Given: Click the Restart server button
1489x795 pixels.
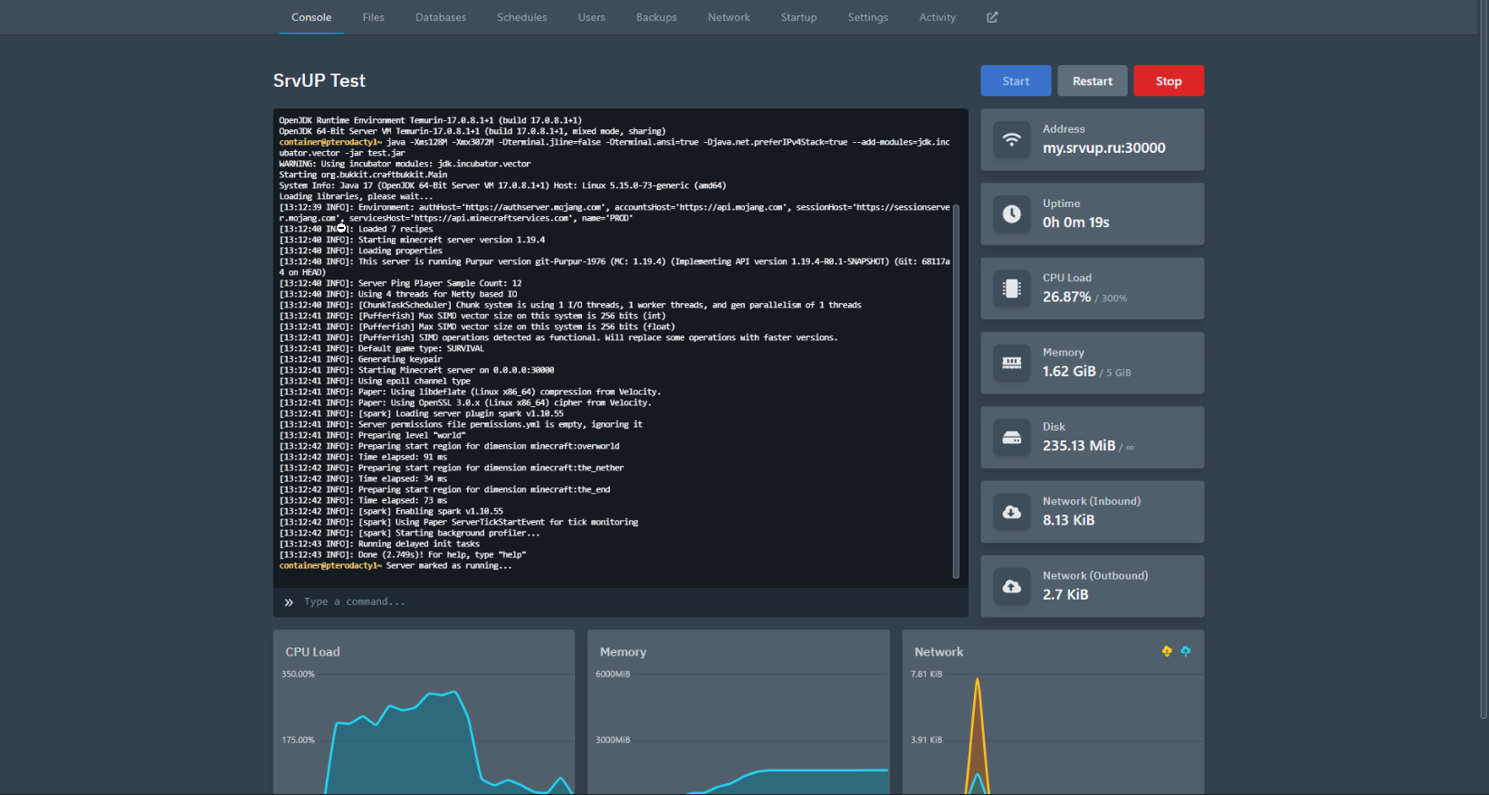Looking at the screenshot, I should coord(1093,80).
